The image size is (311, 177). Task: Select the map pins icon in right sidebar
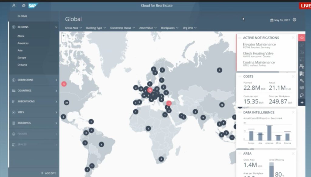[302, 88]
